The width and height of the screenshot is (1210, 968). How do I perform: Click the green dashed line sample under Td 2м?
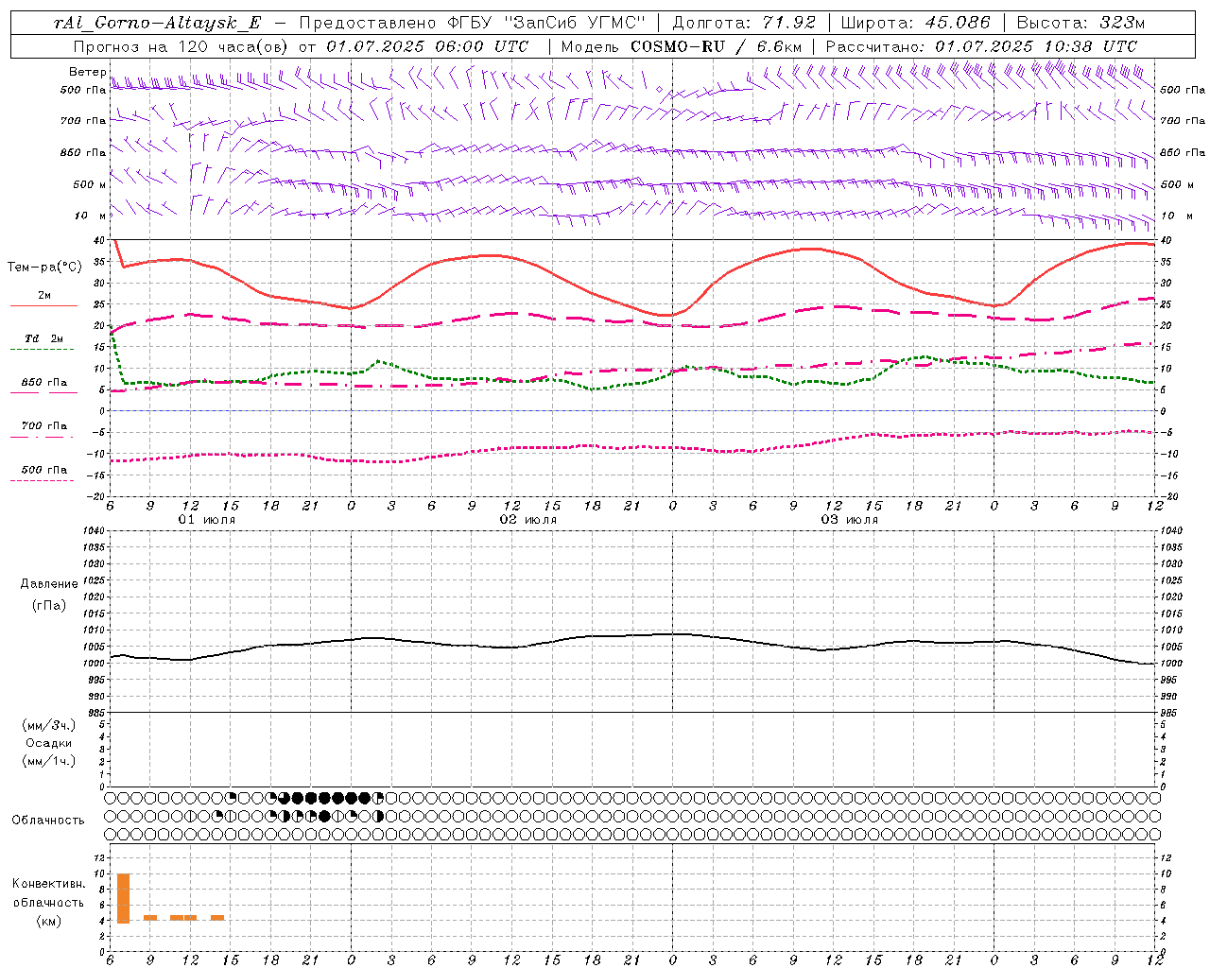pos(43,349)
